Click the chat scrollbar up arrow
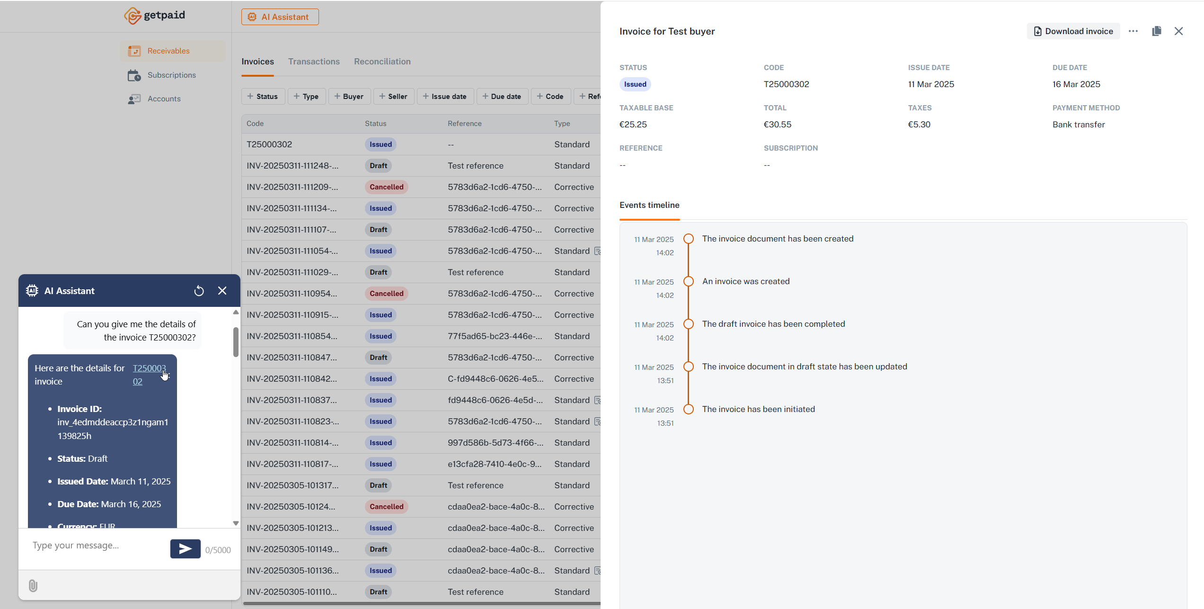This screenshot has height=609, width=1204. (x=236, y=312)
